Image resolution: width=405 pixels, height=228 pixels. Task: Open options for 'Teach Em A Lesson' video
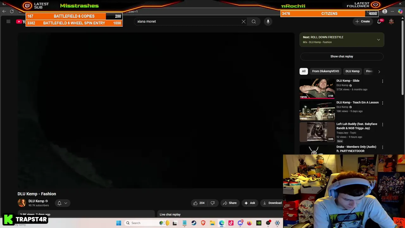click(x=383, y=103)
